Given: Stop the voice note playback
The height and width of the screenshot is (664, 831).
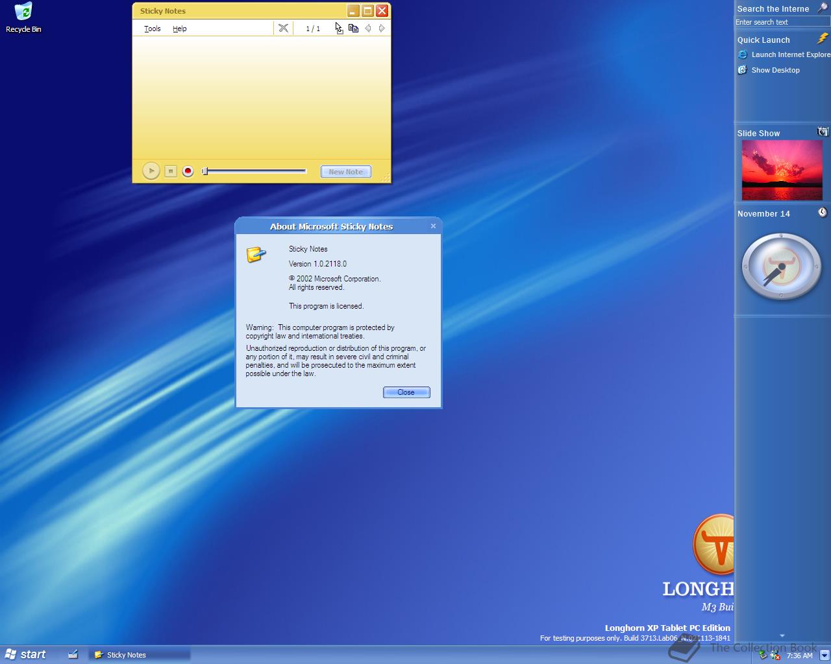Looking at the screenshot, I should tap(170, 171).
